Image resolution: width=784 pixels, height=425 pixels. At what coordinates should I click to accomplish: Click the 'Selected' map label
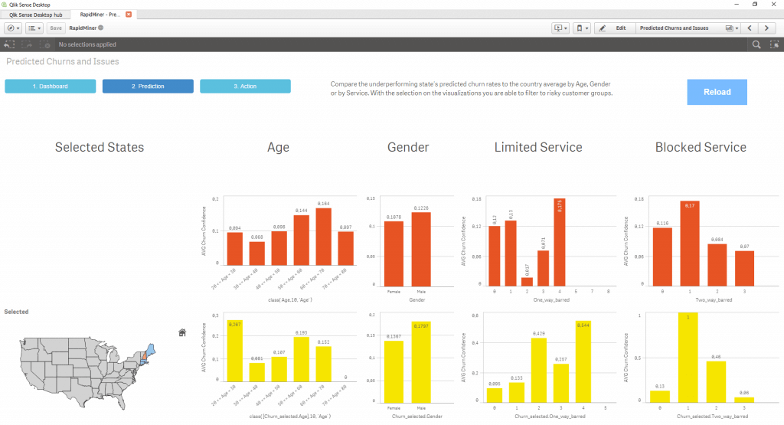coord(17,312)
